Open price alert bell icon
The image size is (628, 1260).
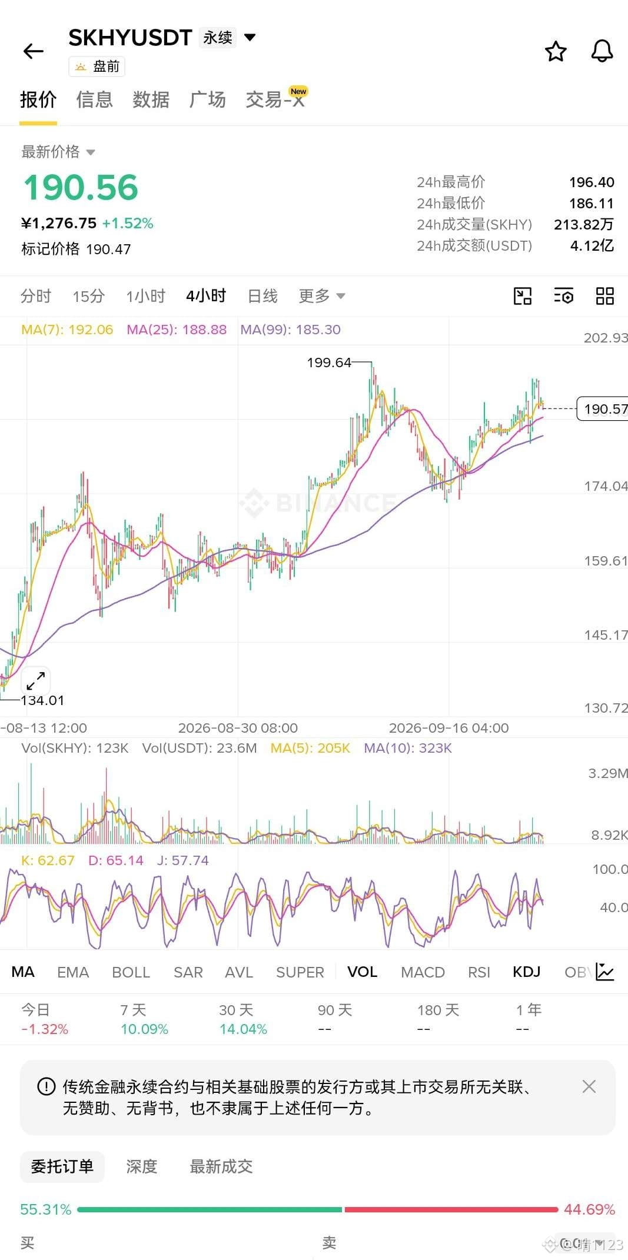(602, 52)
